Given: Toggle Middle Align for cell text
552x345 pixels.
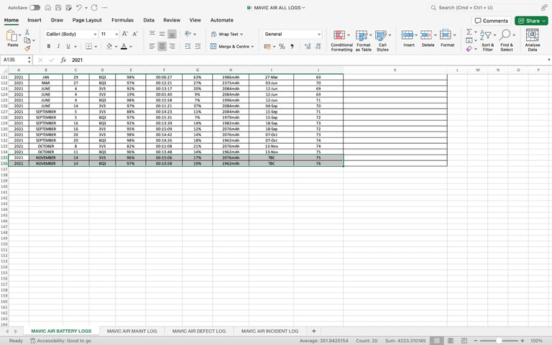Looking at the screenshot, I should (x=162, y=34).
